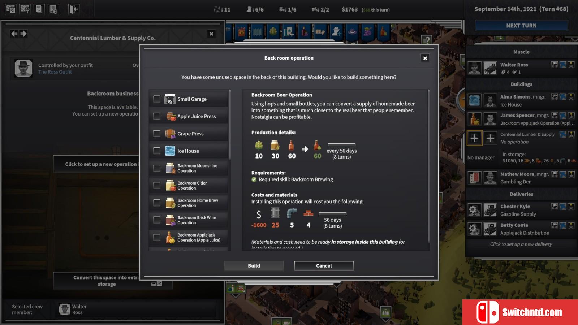578x325 pixels.
Task: Select the applejack bottle icon on map toolbar
Action: click(x=384, y=32)
